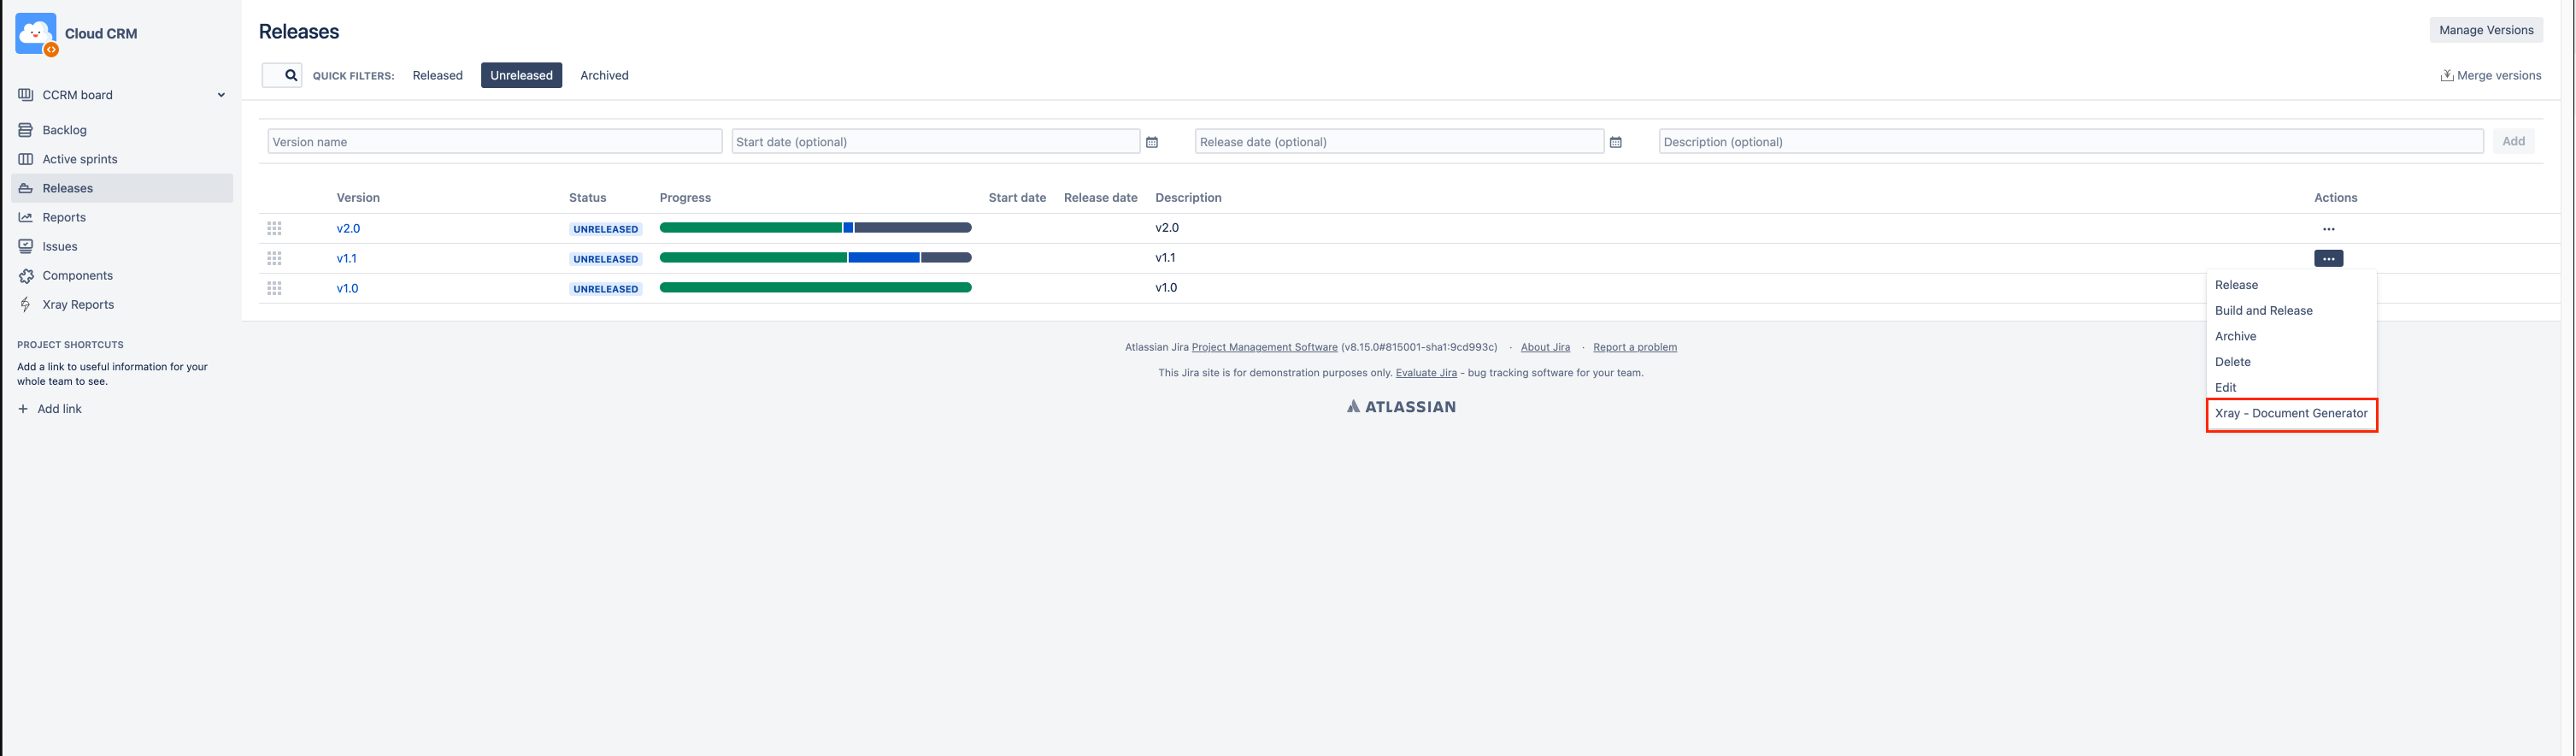Image resolution: width=2576 pixels, height=756 pixels.
Task: Click the v1.1 progress bar
Action: 816,258
